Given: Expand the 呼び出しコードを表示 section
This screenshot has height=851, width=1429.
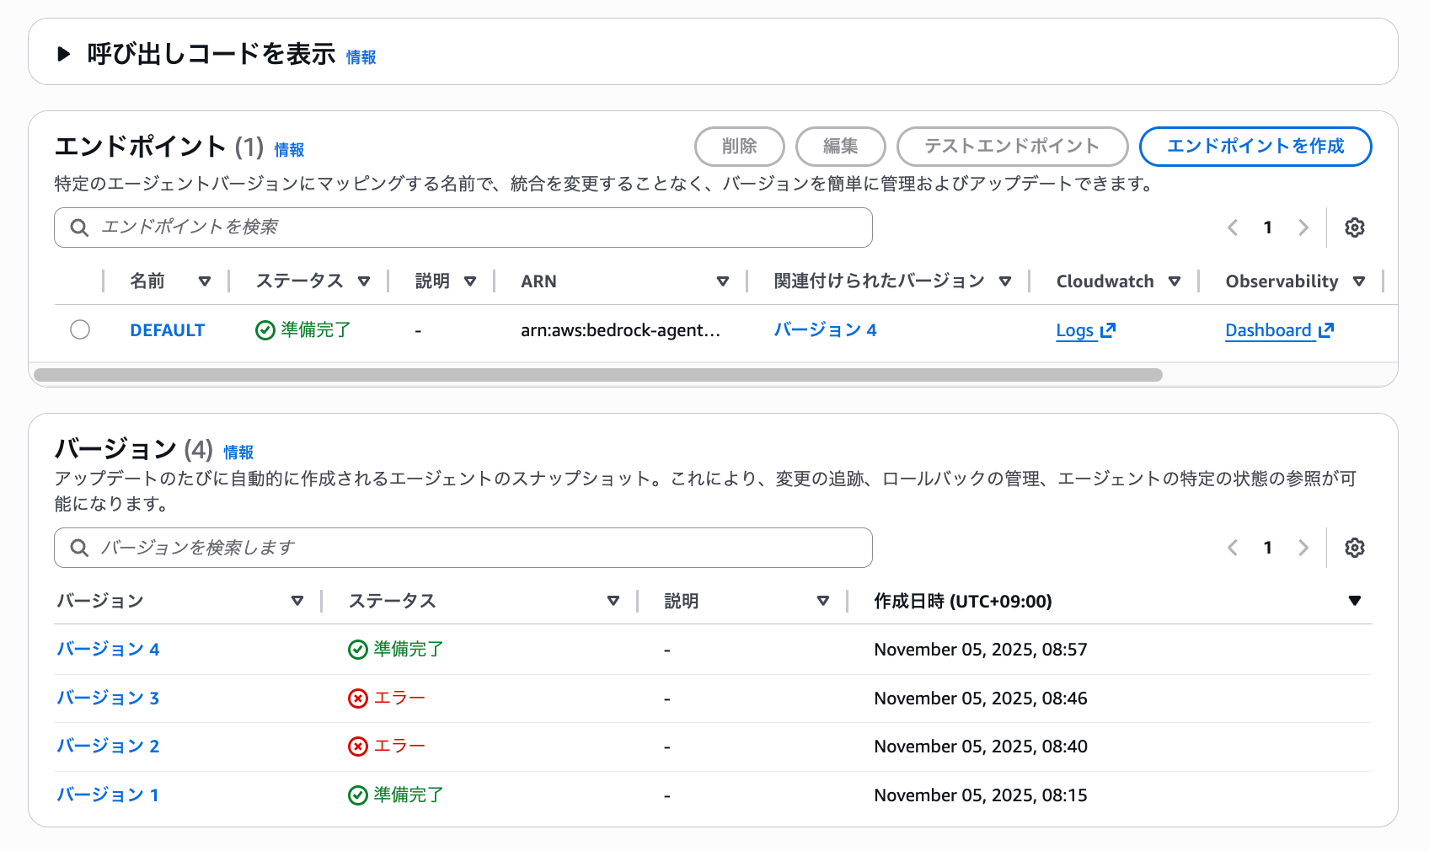Looking at the screenshot, I should point(64,55).
